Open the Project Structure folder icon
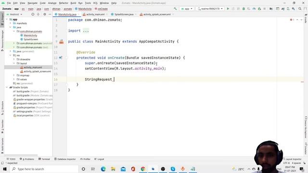Screen dimensions: 308x173 tap(271, 9)
